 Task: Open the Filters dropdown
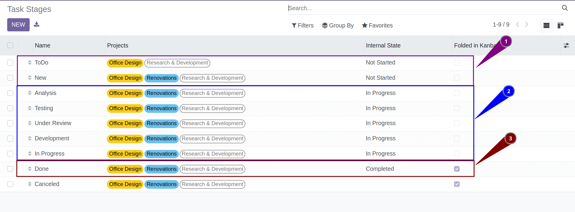[302, 25]
